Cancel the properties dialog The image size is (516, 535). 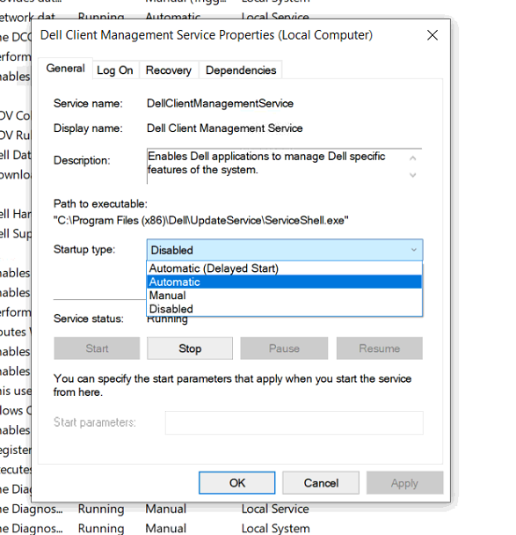coord(321,483)
